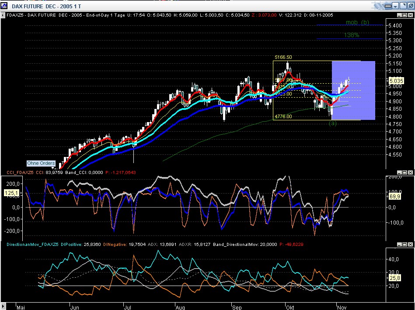Click the CCI_FDAXZ5 indicator name
415x310 pixels.
pyautogui.click(x=20, y=173)
